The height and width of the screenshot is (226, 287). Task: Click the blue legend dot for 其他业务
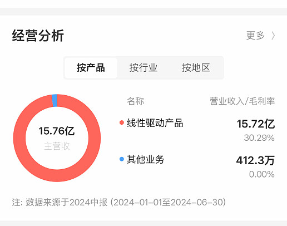[122, 159]
